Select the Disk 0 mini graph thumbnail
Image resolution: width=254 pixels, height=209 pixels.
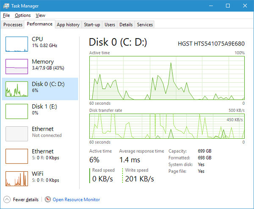tap(17, 89)
